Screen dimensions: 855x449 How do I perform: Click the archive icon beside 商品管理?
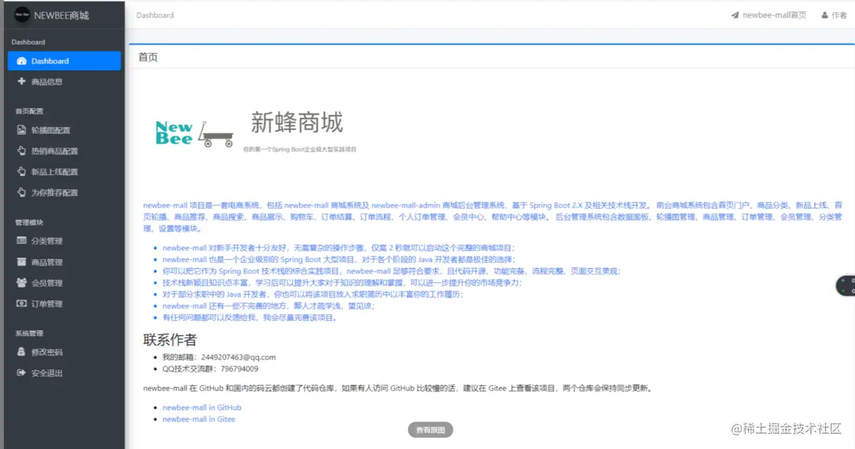coord(21,262)
